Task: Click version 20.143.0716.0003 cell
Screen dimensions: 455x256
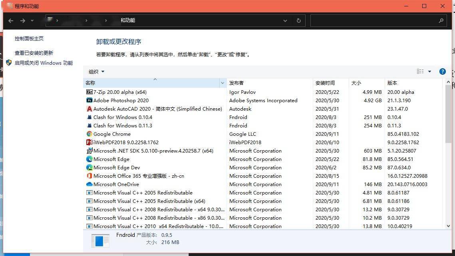Action: pos(407,184)
